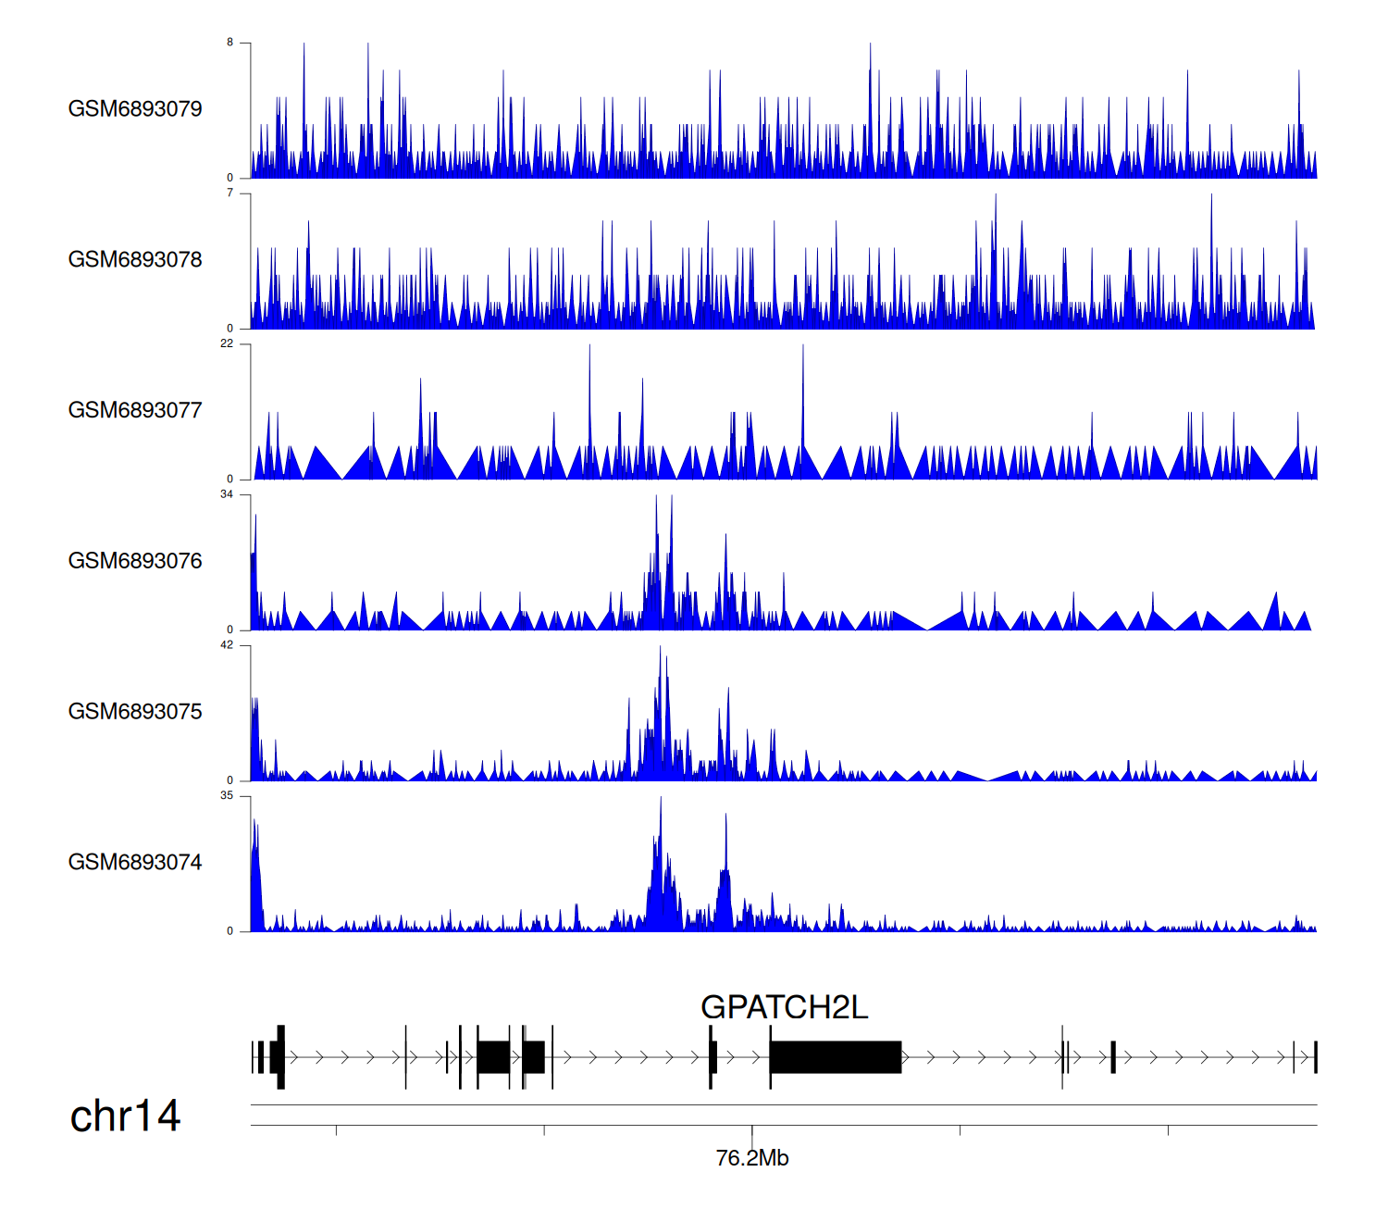Click the y-axis maximum 22 on GSM6893077
This screenshot has height=1222, width=1388.
point(227,344)
